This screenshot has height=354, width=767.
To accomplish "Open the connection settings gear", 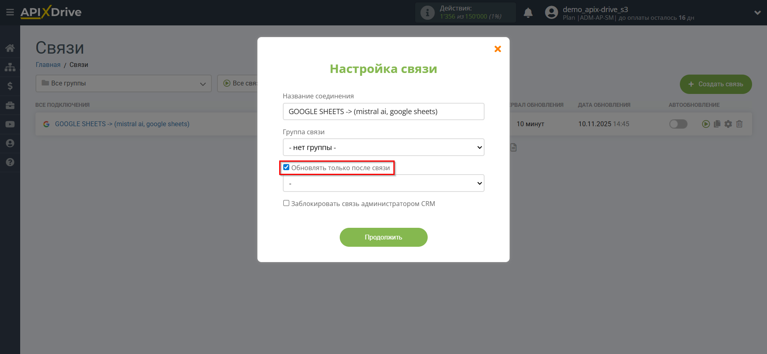I will [728, 124].
